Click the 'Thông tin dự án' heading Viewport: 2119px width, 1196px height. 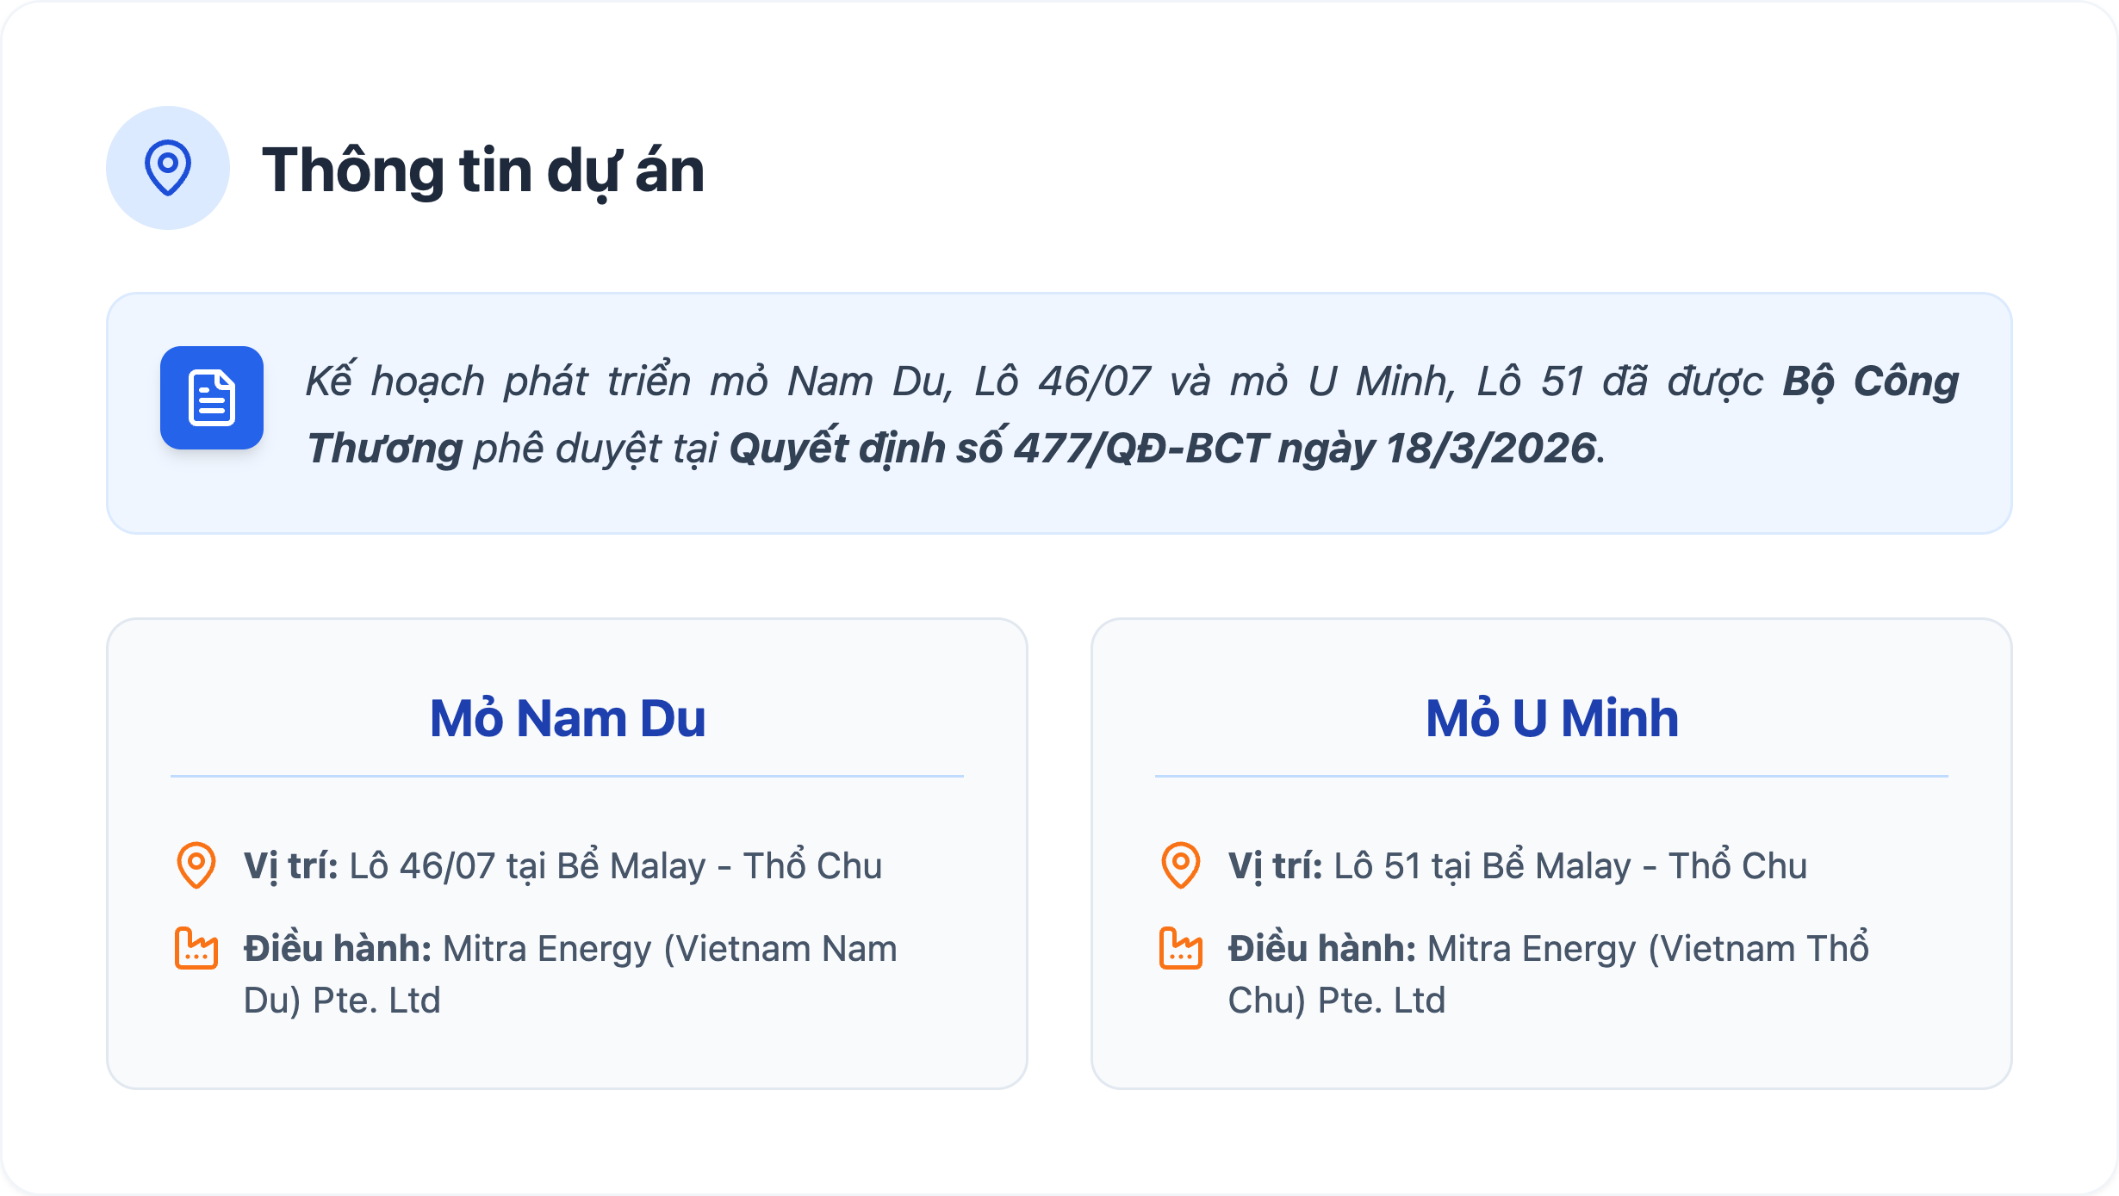(483, 170)
